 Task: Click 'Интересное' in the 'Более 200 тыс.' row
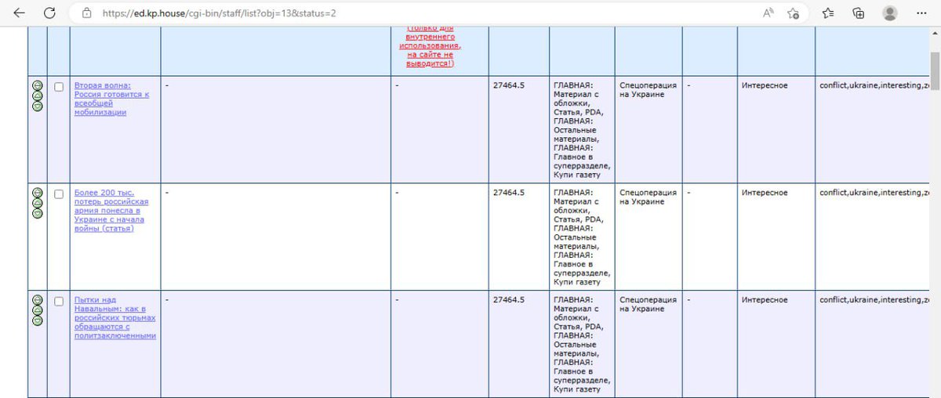(x=765, y=192)
